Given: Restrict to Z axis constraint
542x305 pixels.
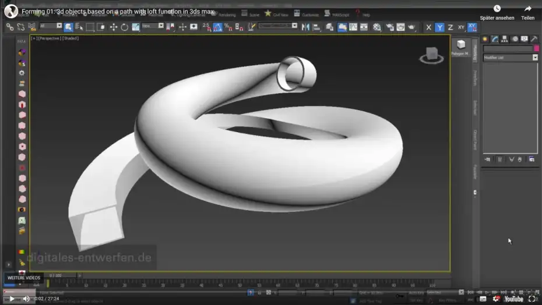Looking at the screenshot, I should click(x=450, y=27).
